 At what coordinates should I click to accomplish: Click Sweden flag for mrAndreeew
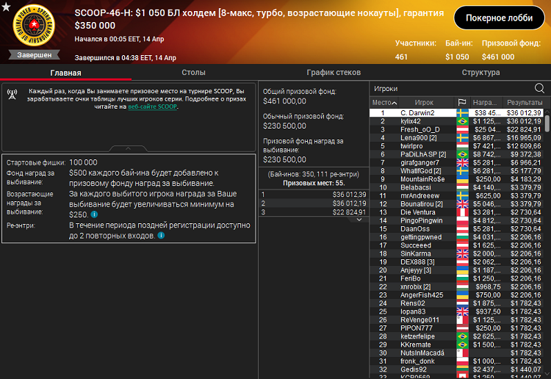pos(462,195)
